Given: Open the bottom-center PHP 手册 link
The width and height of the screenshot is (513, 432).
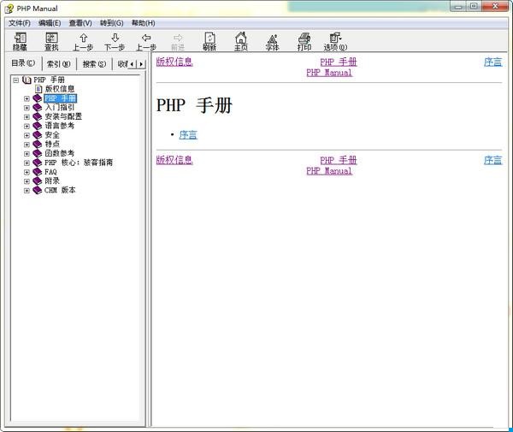Looking at the screenshot, I should pyautogui.click(x=339, y=160).
